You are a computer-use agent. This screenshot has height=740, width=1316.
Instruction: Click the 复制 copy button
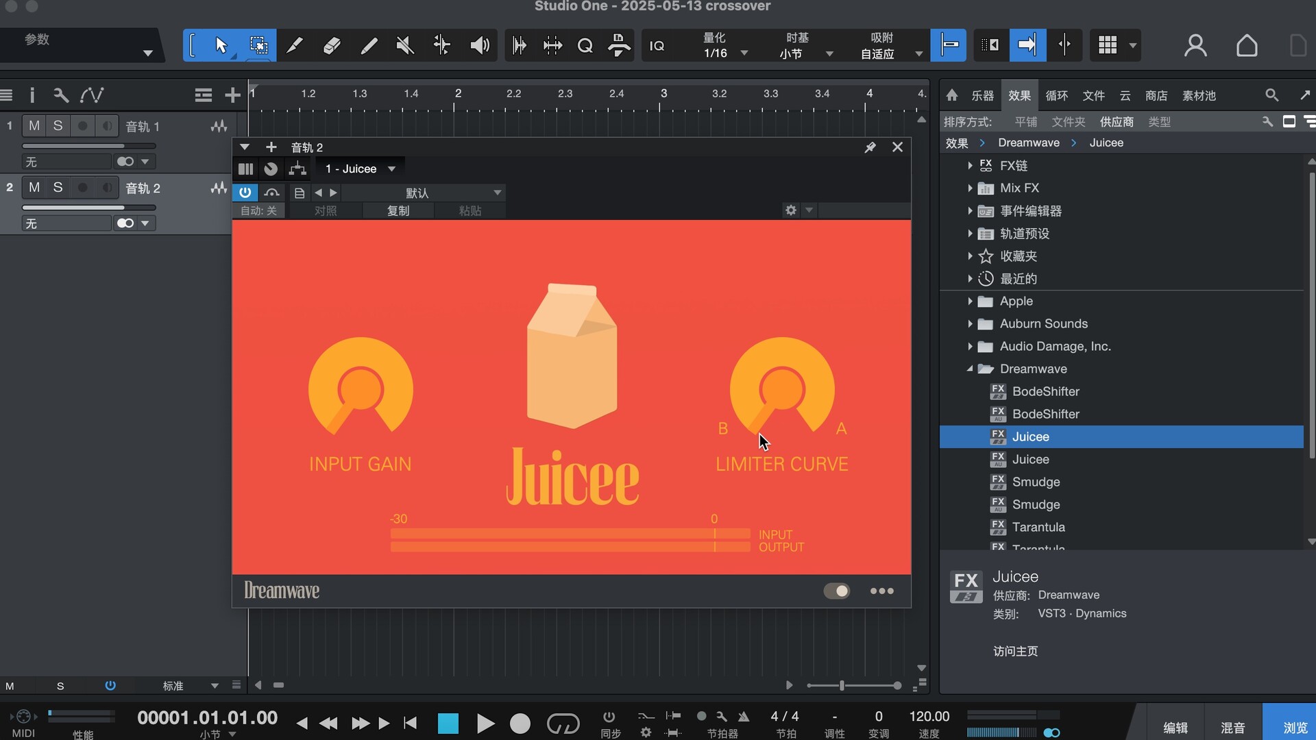(398, 210)
